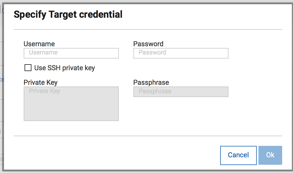293x173 pixels.
Task: Confirm credentials with the Ok button
Action: [x=270, y=155]
